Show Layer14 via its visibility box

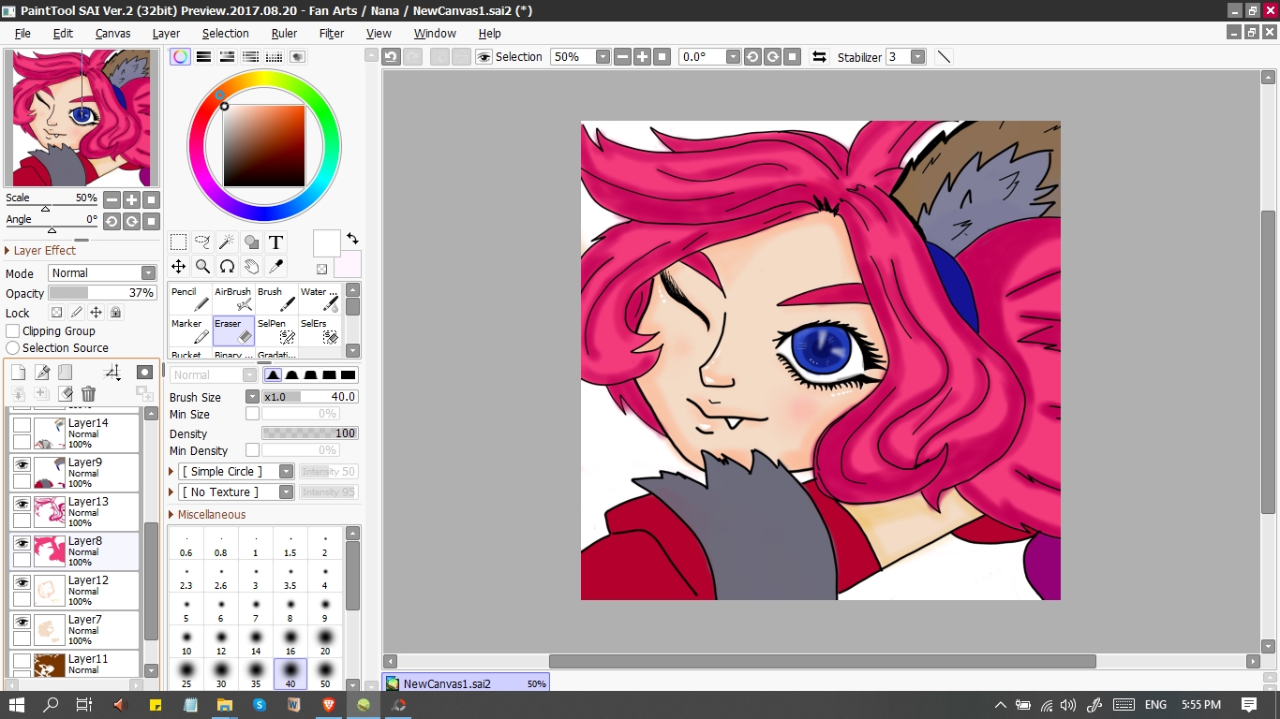(x=22, y=425)
